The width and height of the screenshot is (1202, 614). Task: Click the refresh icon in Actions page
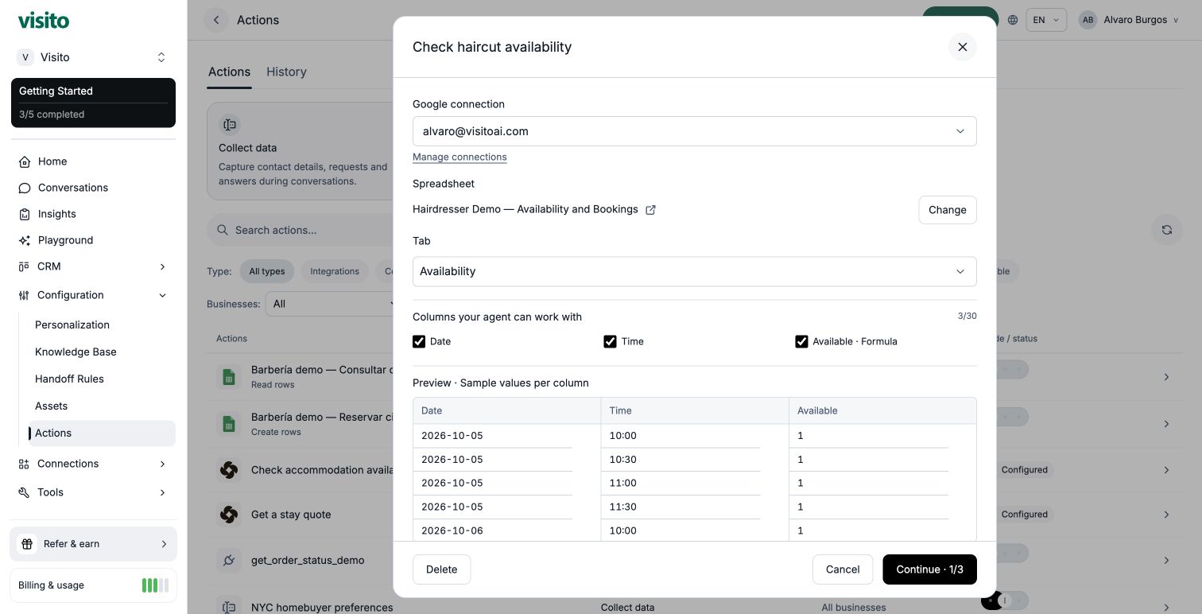(1167, 230)
